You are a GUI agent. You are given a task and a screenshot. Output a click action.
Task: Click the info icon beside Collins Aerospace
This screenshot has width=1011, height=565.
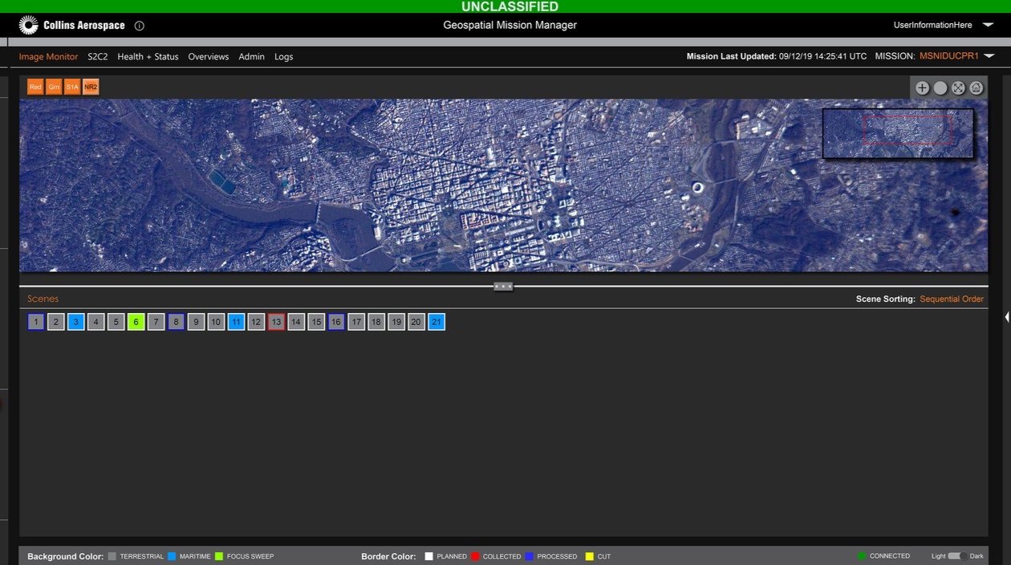(x=140, y=26)
